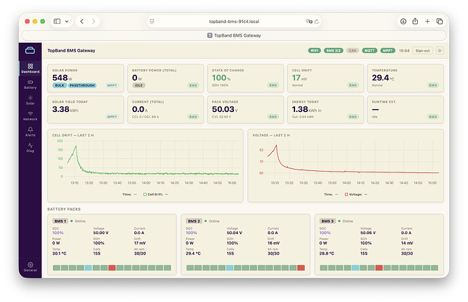This screenshot has width=468, height=302.
Task: Click the red cell block in BMS 1
Action: (x=112, y=267)
